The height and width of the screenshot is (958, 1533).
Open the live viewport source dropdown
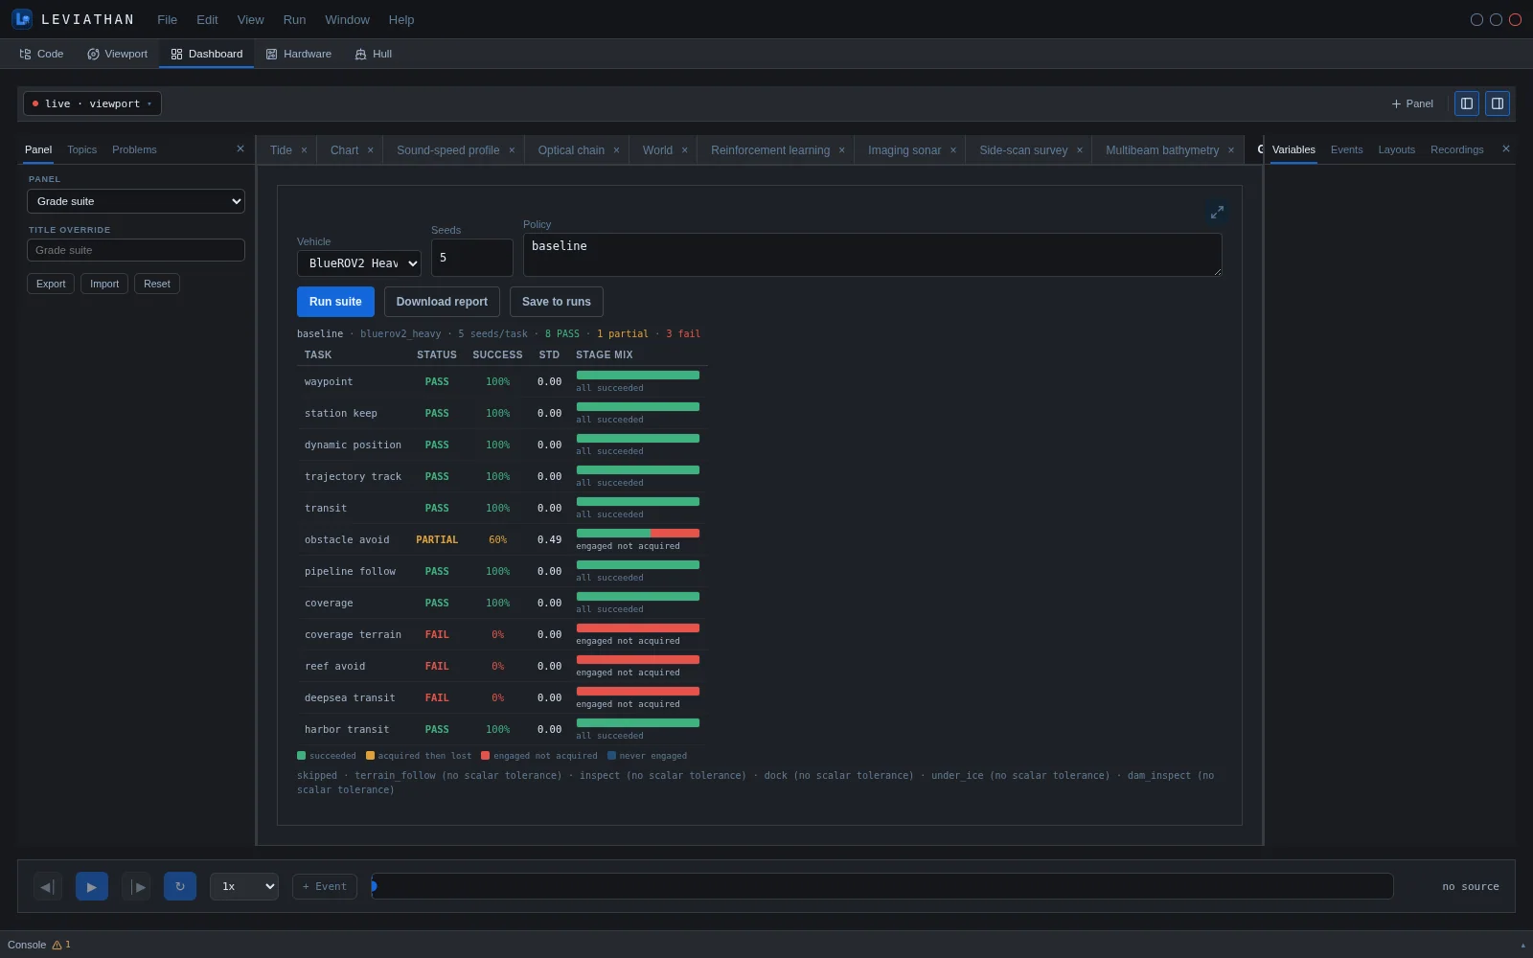pyautogui.click(x=92, y=103)
